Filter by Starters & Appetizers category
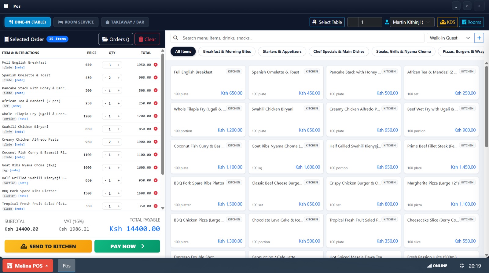489x273 pixels. point(282,51)
